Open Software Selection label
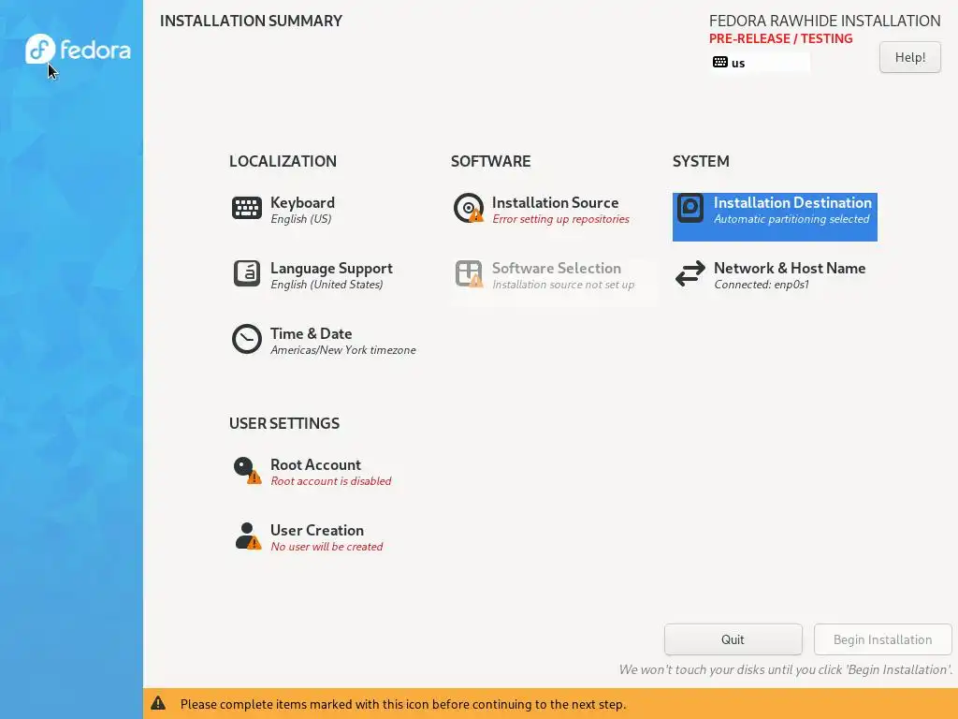 (x=556, y=268)
